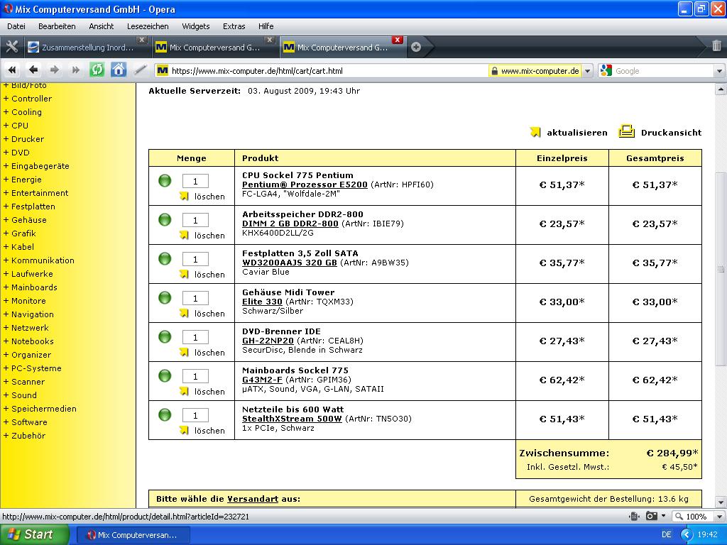Open address bar history dropdown
727x545 pixels.
point(587,71)
